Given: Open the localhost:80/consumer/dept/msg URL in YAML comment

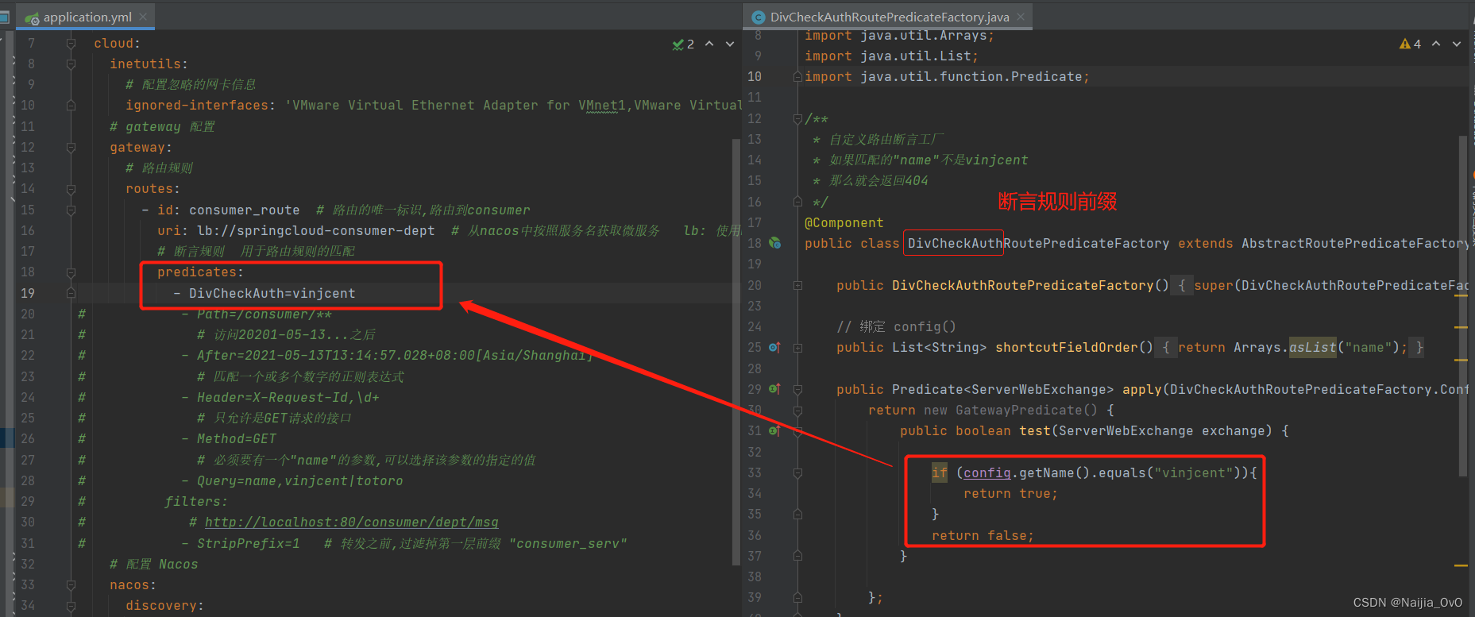Looking at the screenshot, I should pos(352,523).
